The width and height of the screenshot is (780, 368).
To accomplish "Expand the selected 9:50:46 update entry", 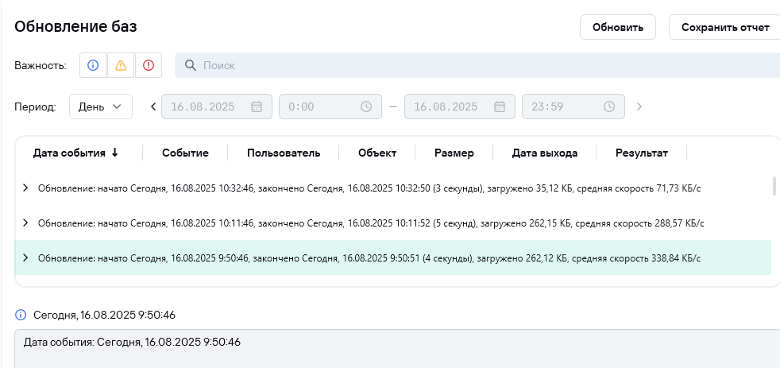I will (x=25, y=258).
